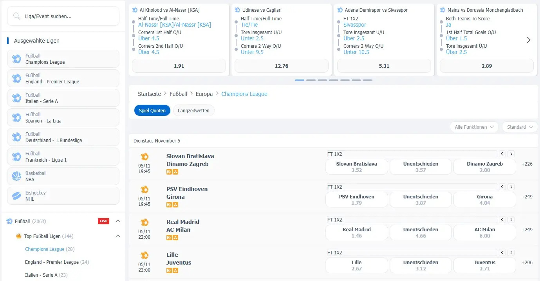Jump to first carousel page indicator
The width and height of the screenshot is (540, 281).
coord(300,80)
